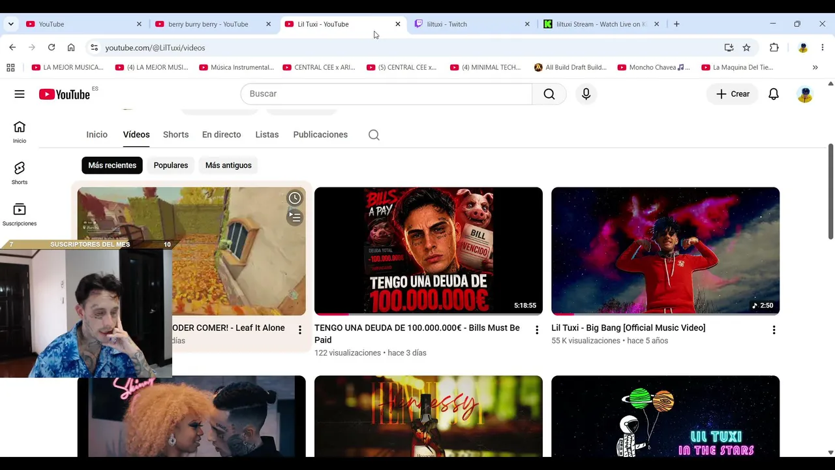Reload the current page

tap(52, 48)
